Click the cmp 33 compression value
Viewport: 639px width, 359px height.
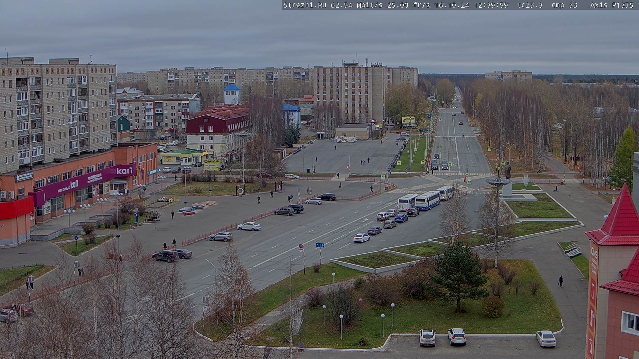[564, 5]
